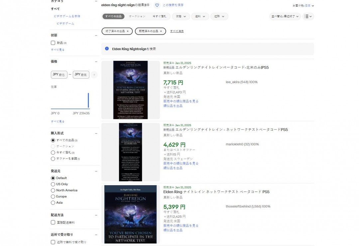The height and width of the screenshot is (246, 359).
Task: Click 類似品を出品 for 5,399 円 listing
Action: 173,230
